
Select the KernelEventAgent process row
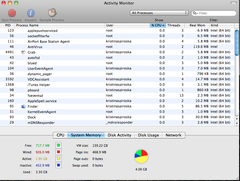click(x=117, y=112)
